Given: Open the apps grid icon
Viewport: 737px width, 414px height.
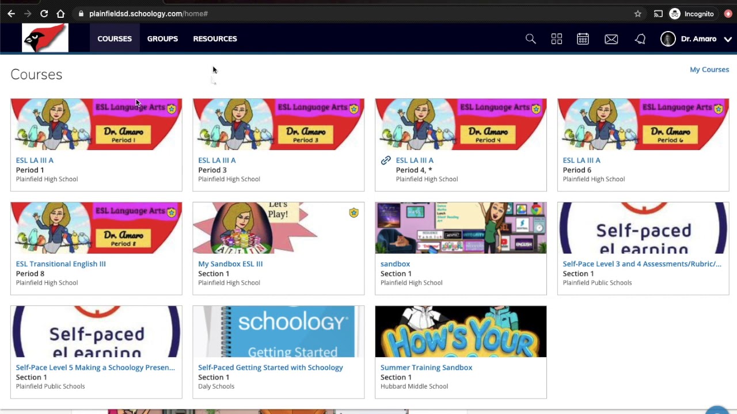Looking at the screenshot, I should click(556, 39).
